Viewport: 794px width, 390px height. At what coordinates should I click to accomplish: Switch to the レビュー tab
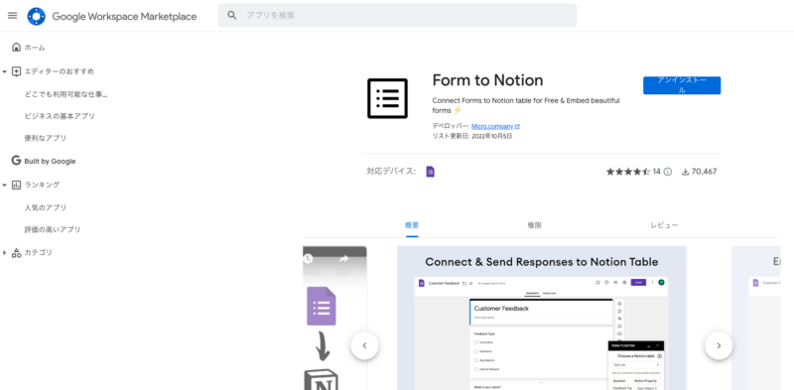[664, 225]
